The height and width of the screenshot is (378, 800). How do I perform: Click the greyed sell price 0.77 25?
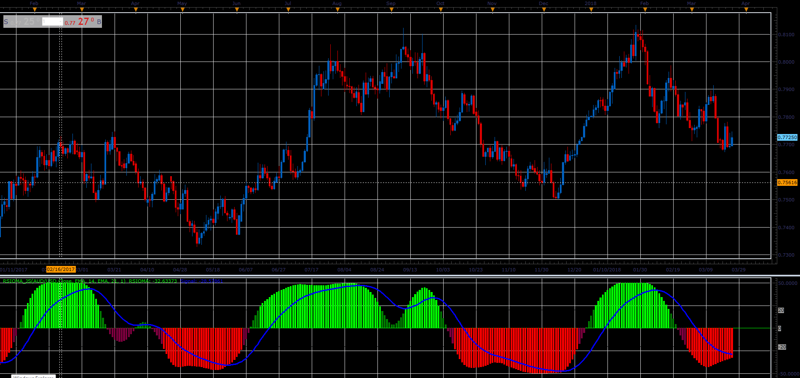25,22
